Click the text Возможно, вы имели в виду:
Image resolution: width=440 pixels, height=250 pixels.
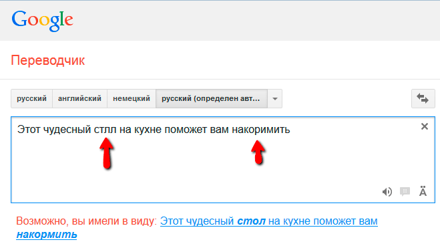[86, 221]
